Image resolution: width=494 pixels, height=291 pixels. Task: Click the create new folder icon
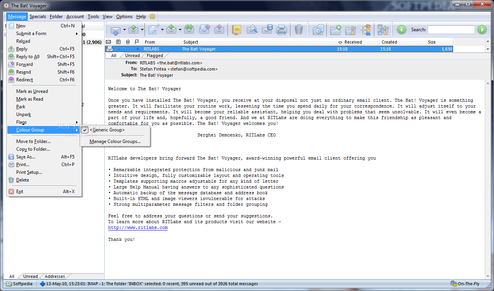click(335, 30)
